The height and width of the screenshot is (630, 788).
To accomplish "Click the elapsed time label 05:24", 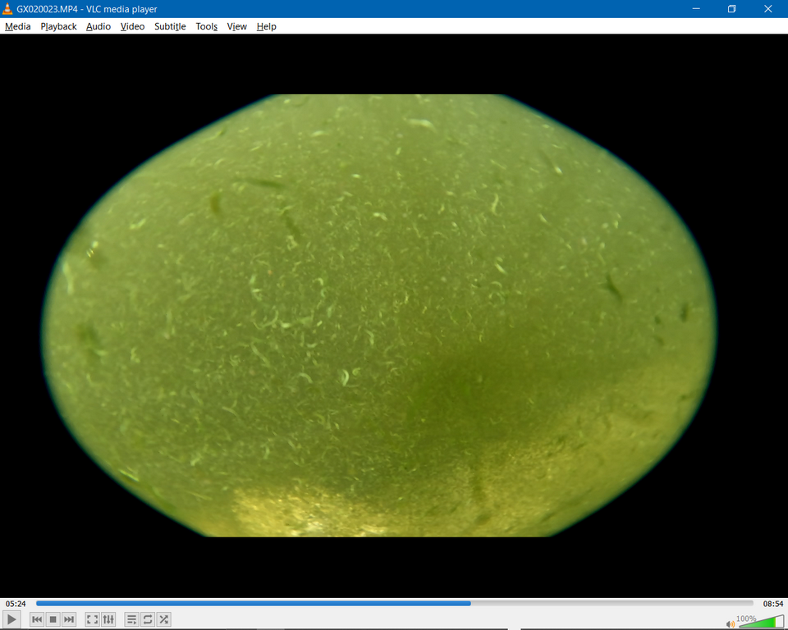I will pyautogui.click(x=16, y=603).
